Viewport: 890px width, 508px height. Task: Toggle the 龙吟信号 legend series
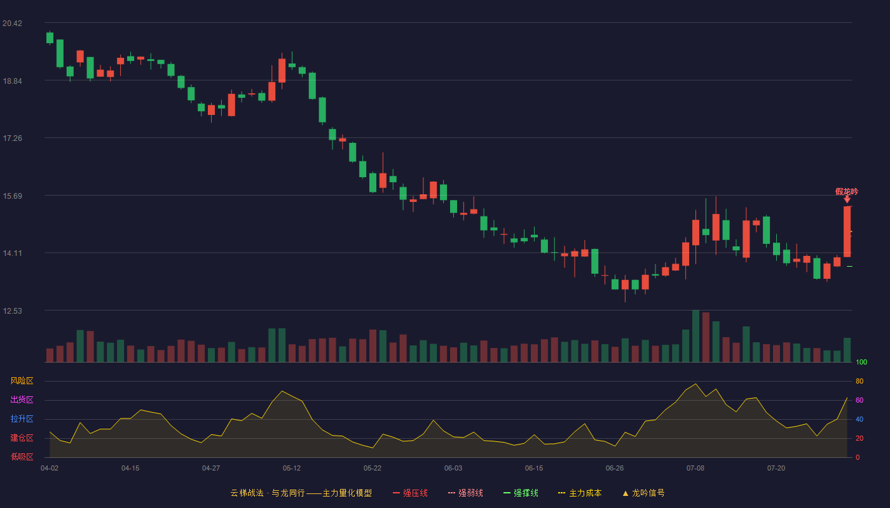pos(643,493)
